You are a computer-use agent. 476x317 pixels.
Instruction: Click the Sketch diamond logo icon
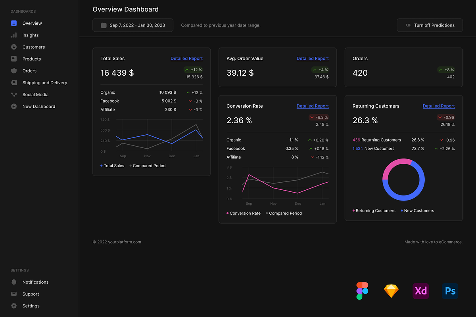[391, 291]
